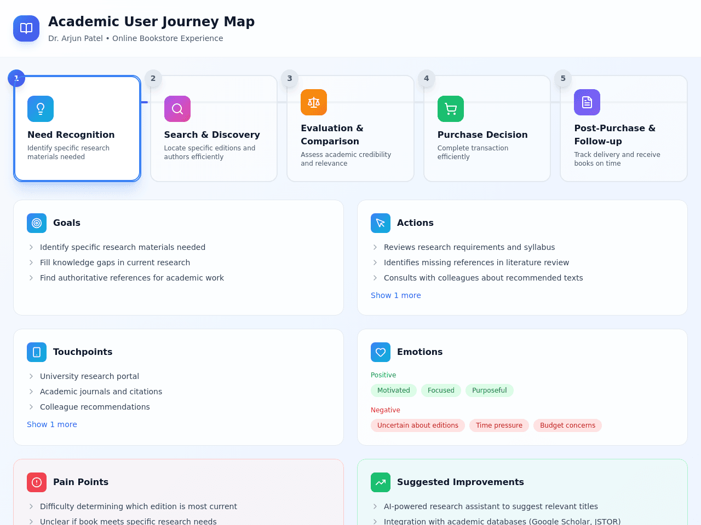Viewport: 701px width, 525px height.
Task: Click the Positive emotions label
Action: point(383,375)
